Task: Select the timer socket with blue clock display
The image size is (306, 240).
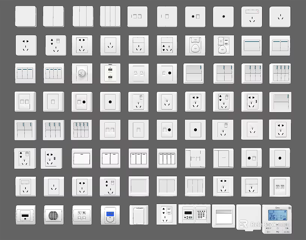Action: (110, 215)
